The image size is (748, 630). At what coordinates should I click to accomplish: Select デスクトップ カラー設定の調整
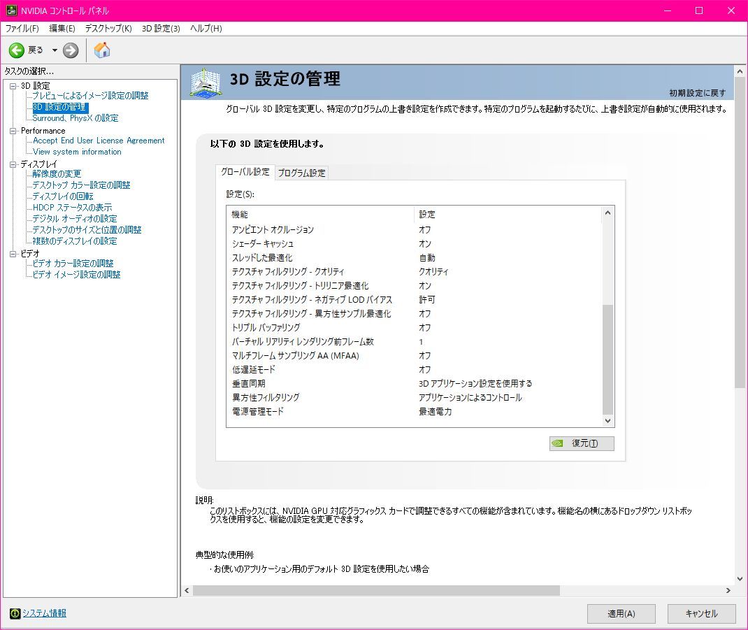tap(81, 185)
